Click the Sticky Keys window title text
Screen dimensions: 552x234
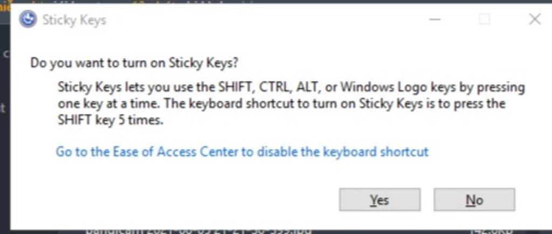(x=74, y=20)
